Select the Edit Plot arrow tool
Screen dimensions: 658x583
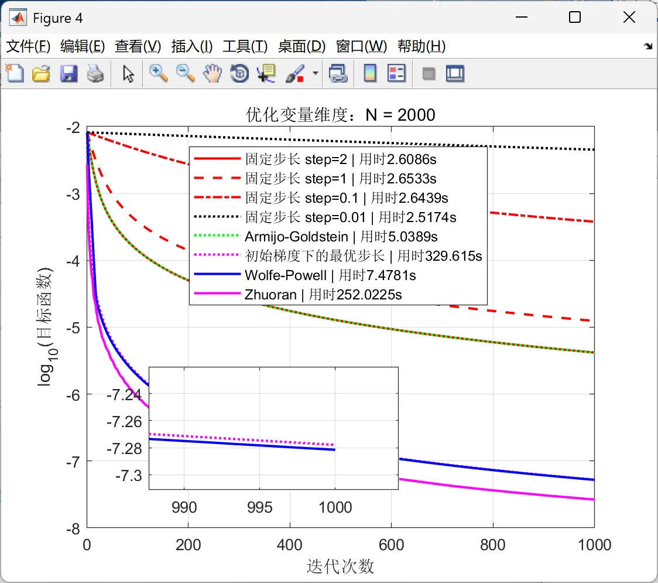click(128, 73)
